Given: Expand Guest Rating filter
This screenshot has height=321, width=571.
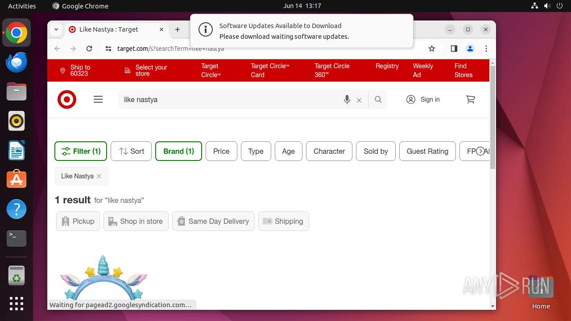Looking at the screenshot, I should (x=427, y=151).
